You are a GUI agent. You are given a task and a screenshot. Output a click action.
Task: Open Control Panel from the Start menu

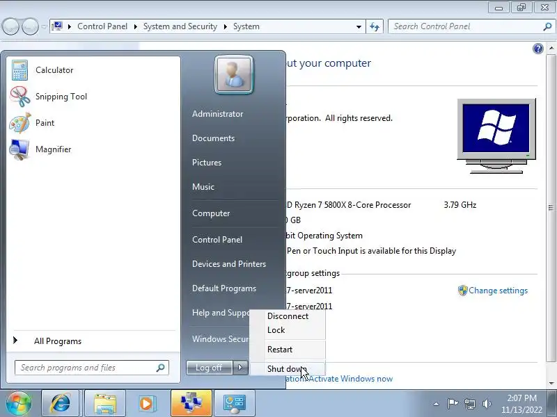[x=217, y=240]
